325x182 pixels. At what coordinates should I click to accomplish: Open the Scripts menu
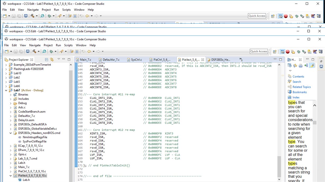[68, 45]
